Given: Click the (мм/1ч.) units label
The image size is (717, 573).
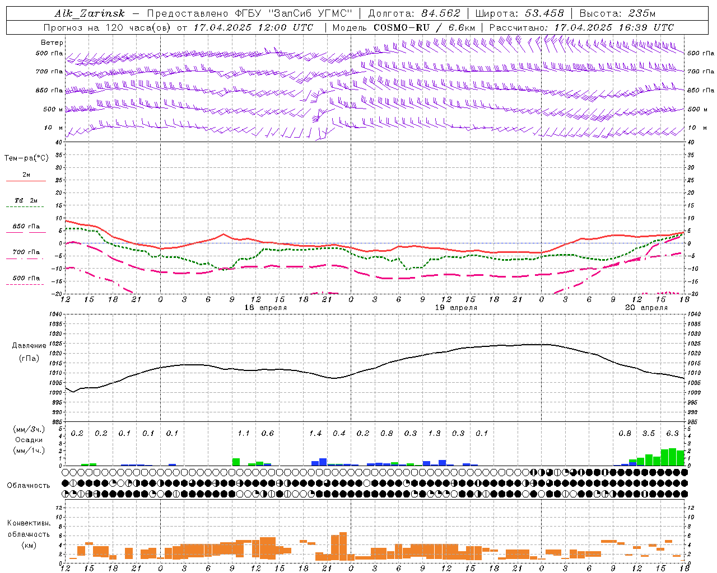Looking at the screenshot, I should (29, 450).
